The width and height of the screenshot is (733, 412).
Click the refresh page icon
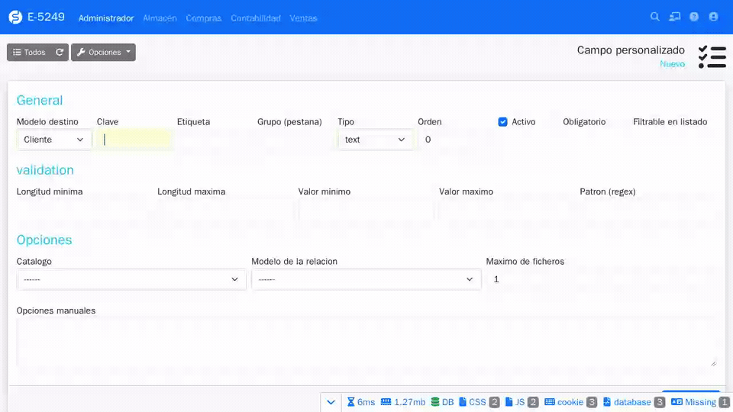[x=60, y=53]
